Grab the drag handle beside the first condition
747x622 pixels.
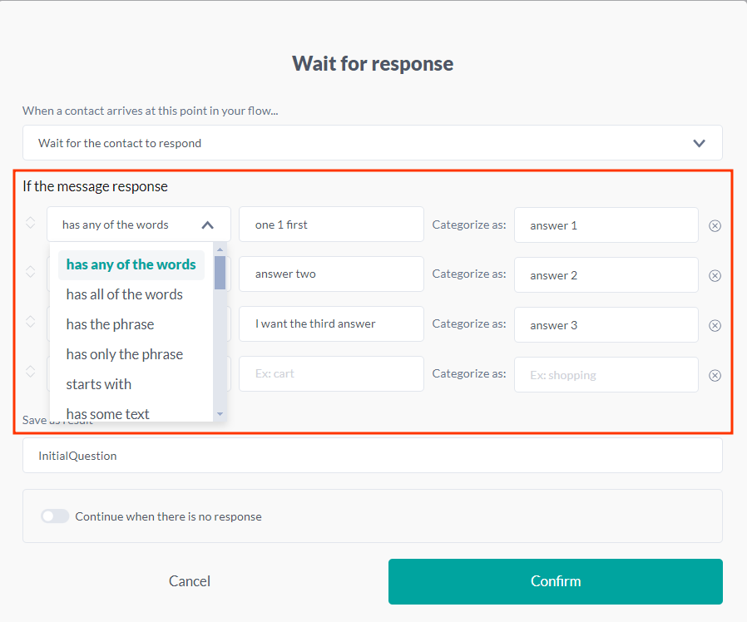pyautogui.click(x=30, y=223)
